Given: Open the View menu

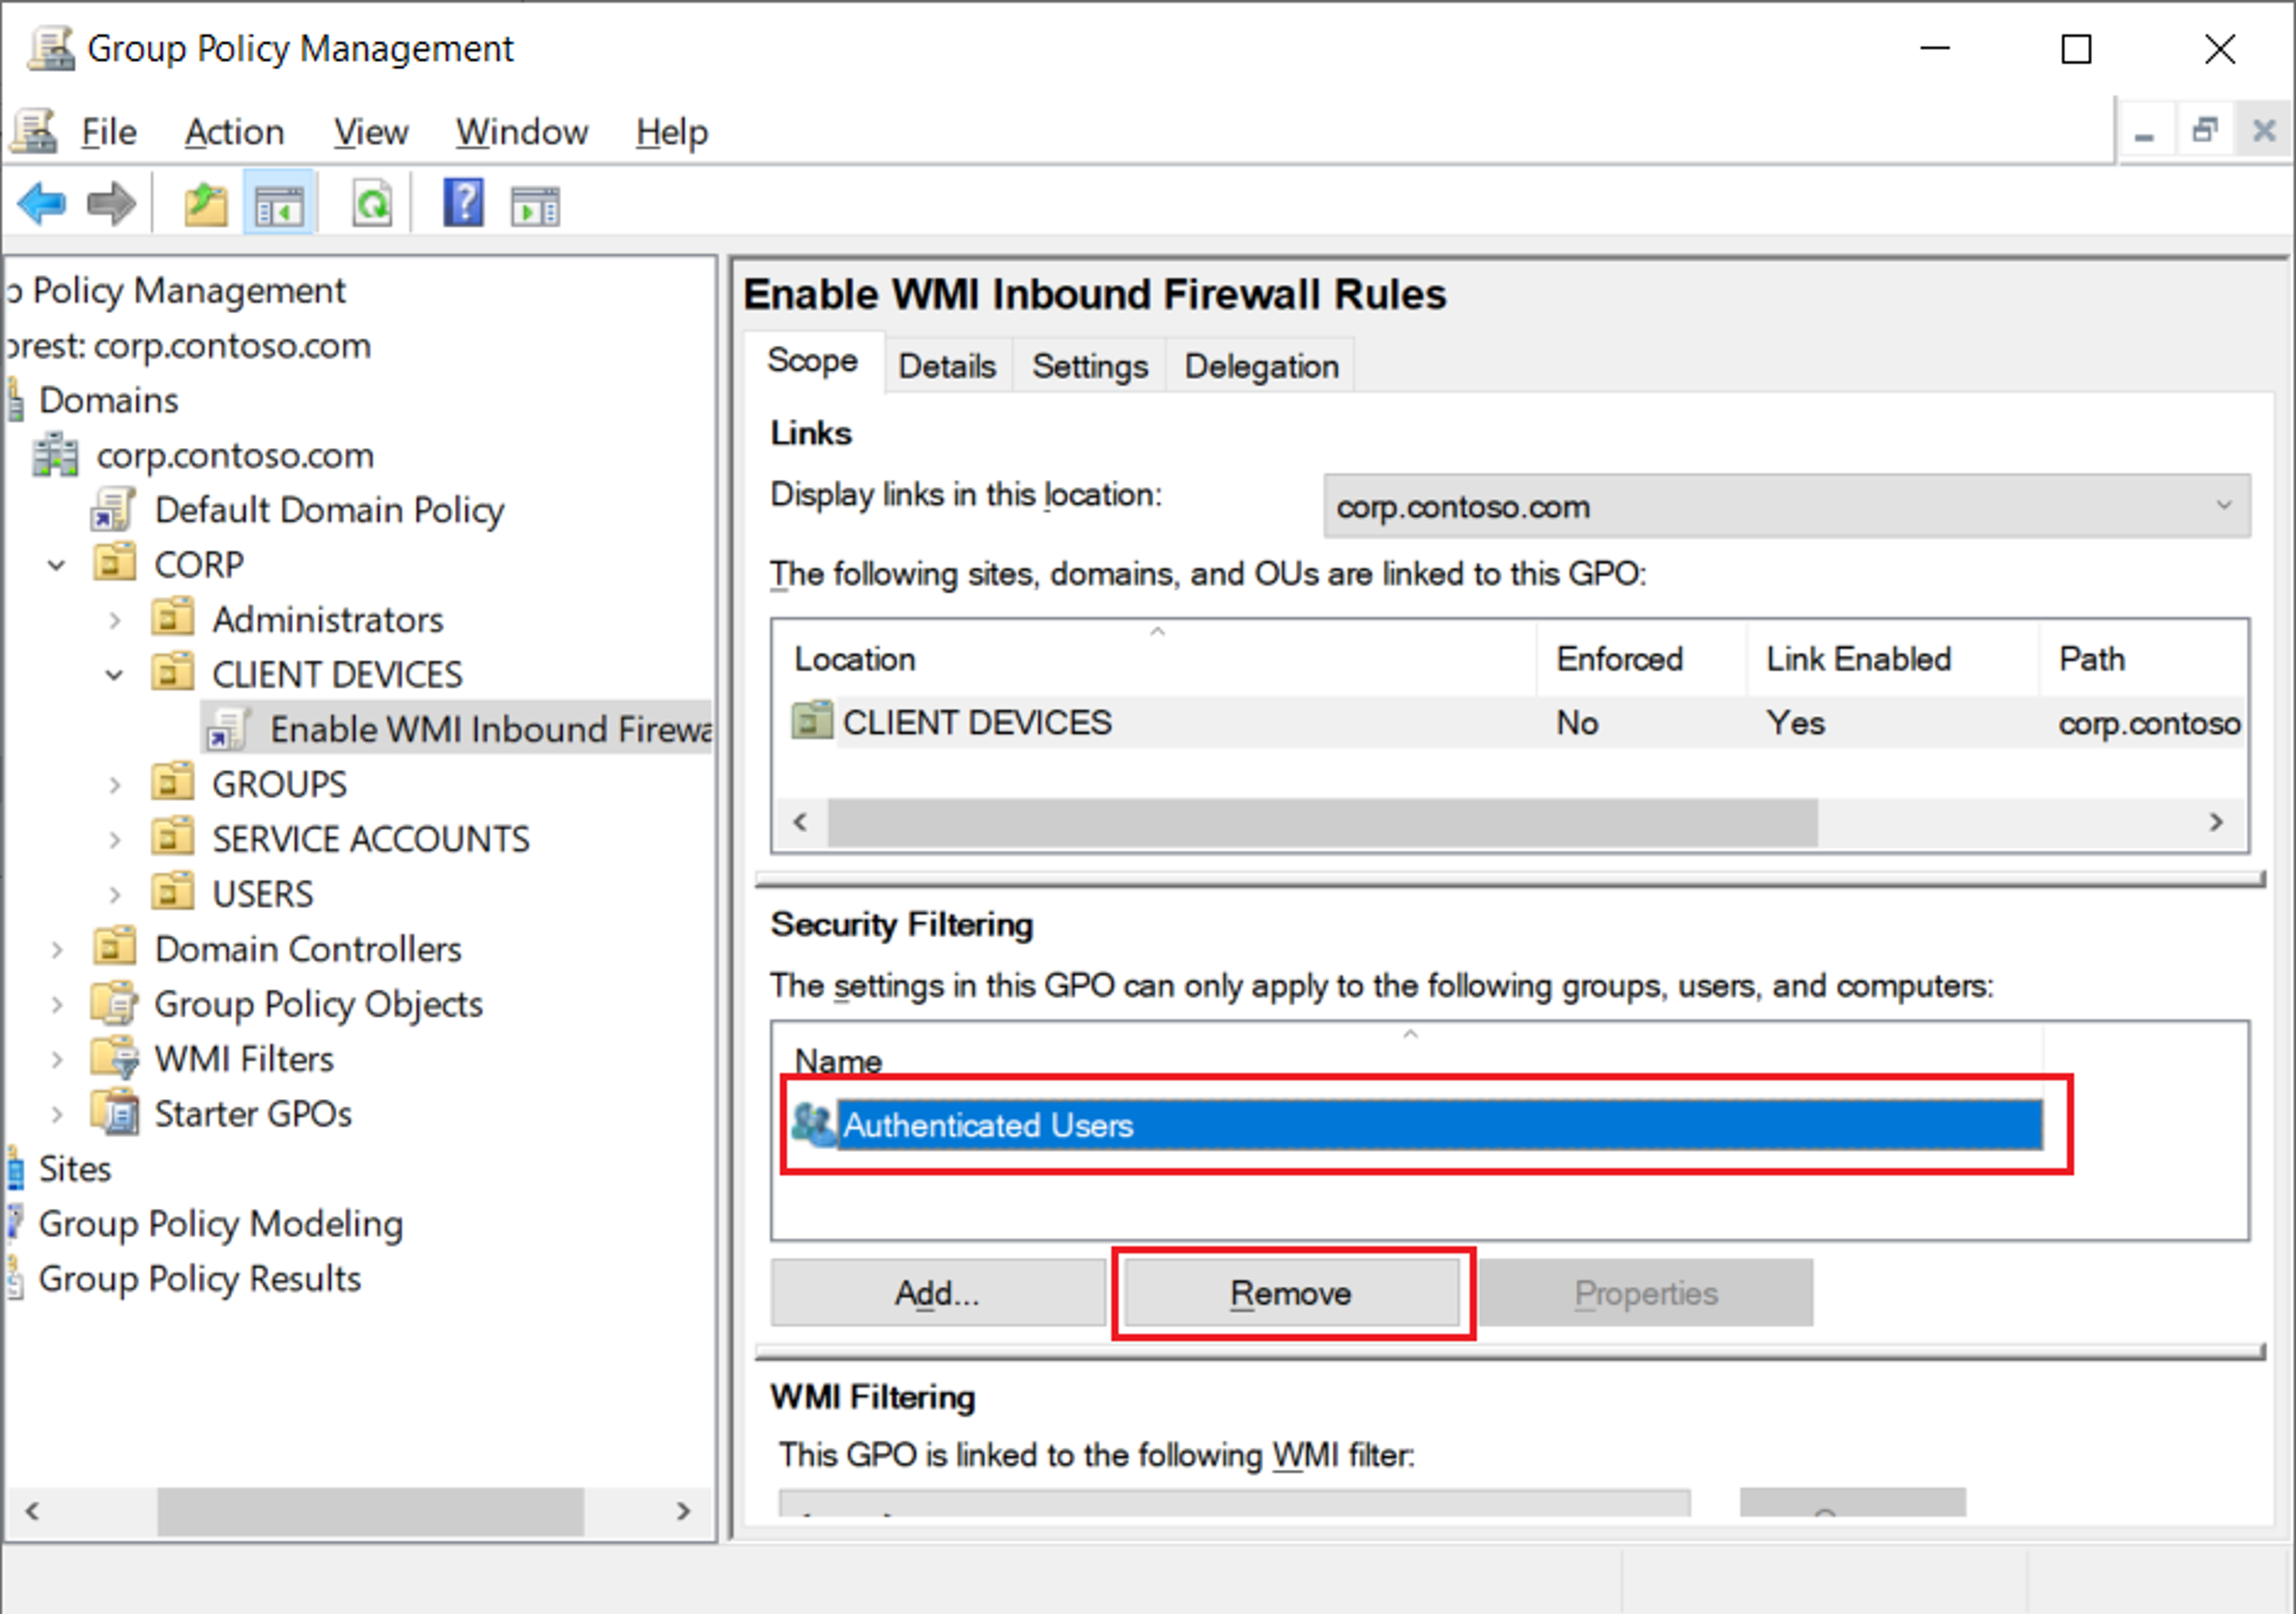Looking at the screenshot, I should [x=371, y=132].
